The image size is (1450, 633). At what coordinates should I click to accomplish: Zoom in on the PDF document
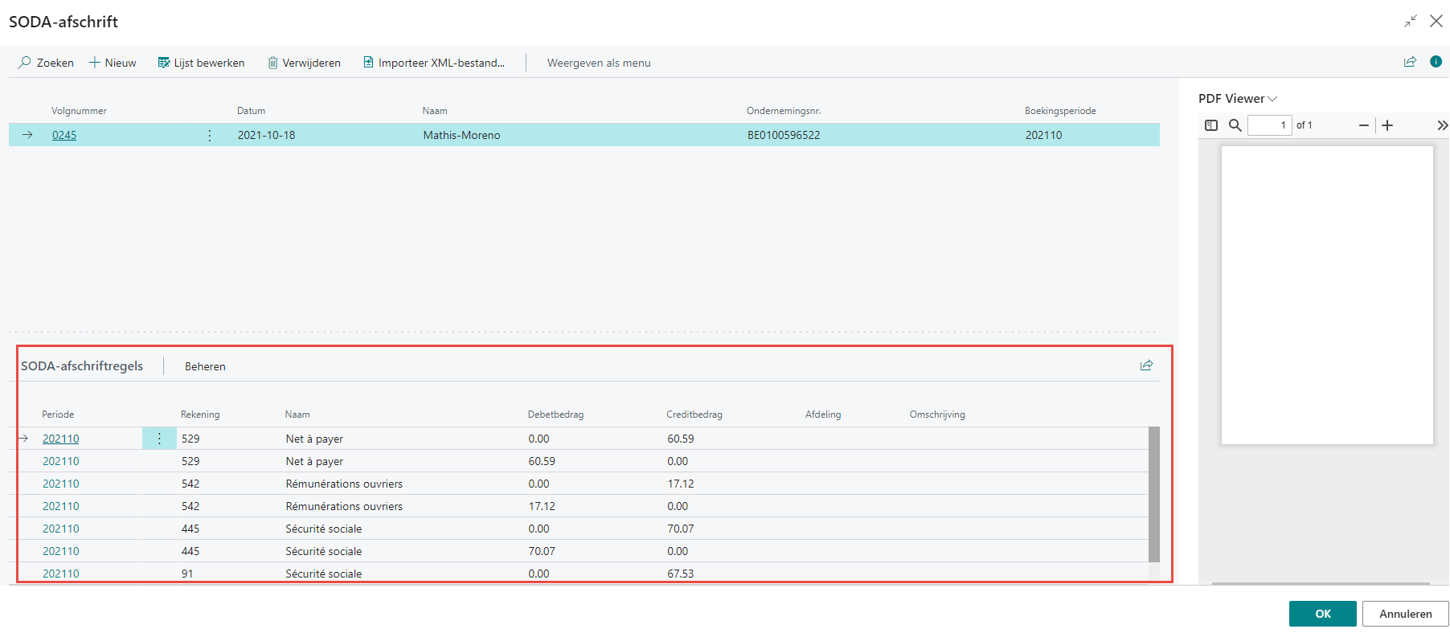[x=1387, y=125]
